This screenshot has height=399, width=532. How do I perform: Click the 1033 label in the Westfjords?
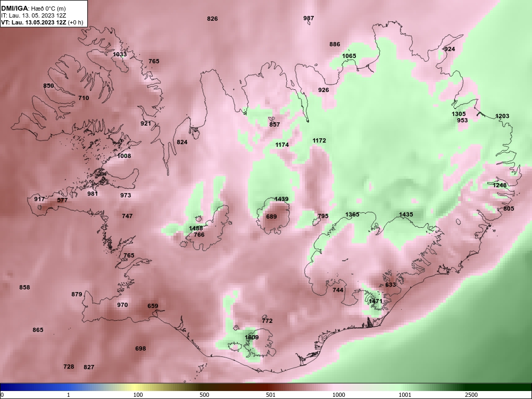point(120,54)
